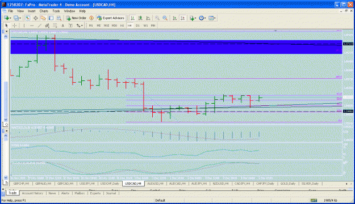Open the Journal terminal tab
The width and height of the screenshot is (355, 204).
(x=111, y=193)
